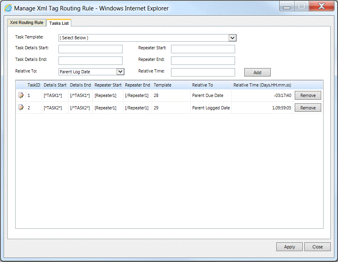Viewport: 338px width, 262px height.
Task: Select the Tasks List tab
Action: coord(58,23)
